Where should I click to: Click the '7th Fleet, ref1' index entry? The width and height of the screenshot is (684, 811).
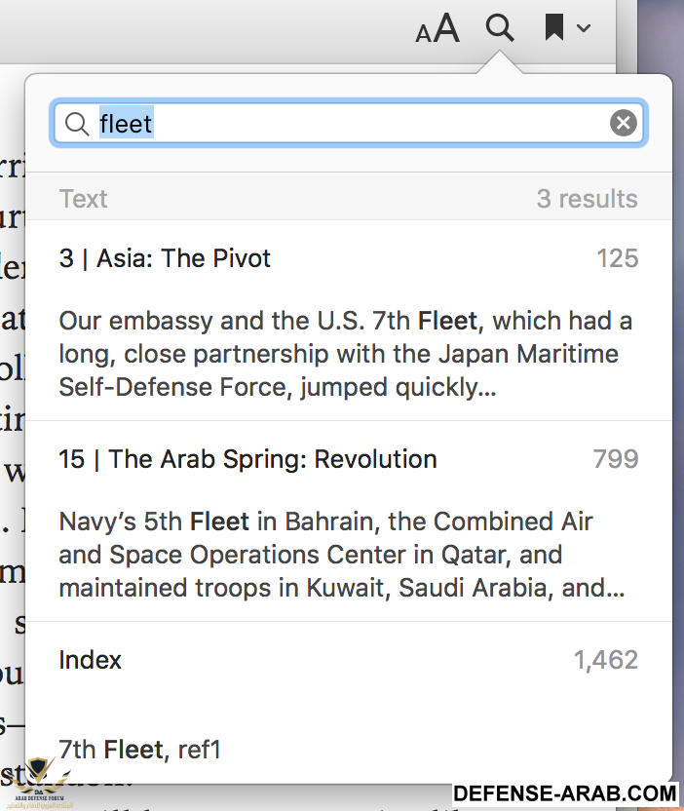140,750
